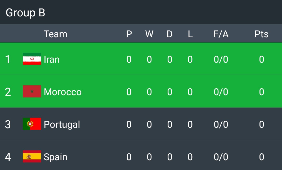
Task: Click the Spain flag icon
Action: [32, 156]
